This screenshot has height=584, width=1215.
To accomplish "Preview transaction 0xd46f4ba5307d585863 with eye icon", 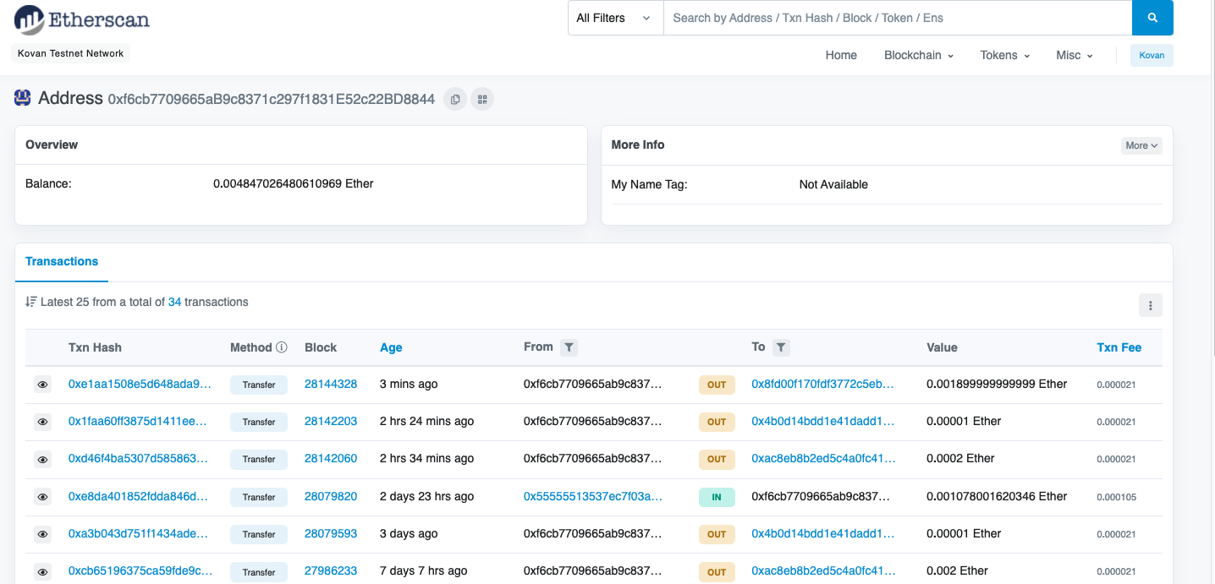I will tap(42, 459).
